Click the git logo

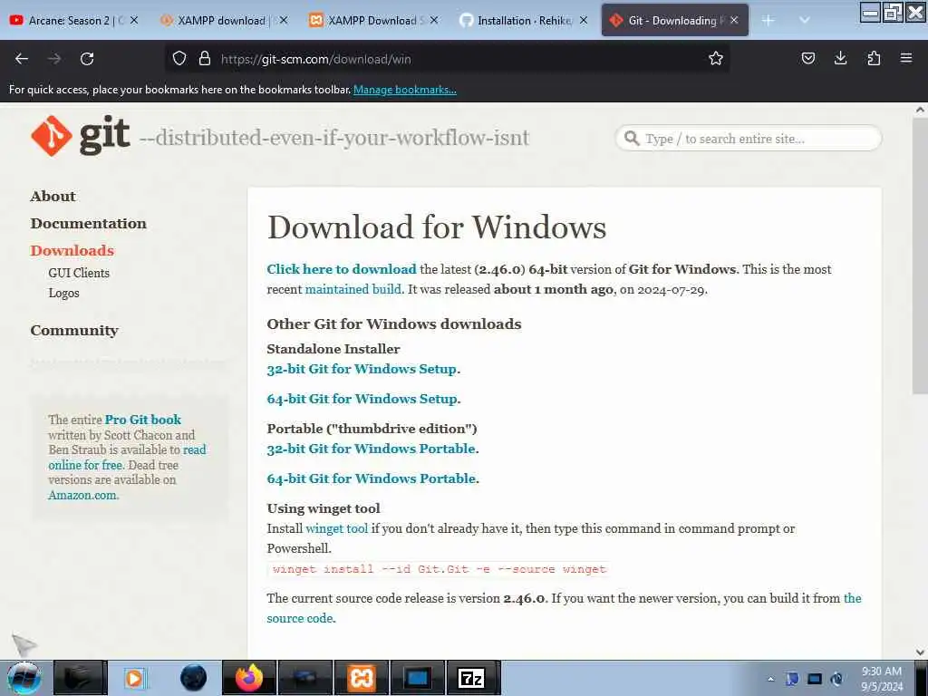click(81, 136)
